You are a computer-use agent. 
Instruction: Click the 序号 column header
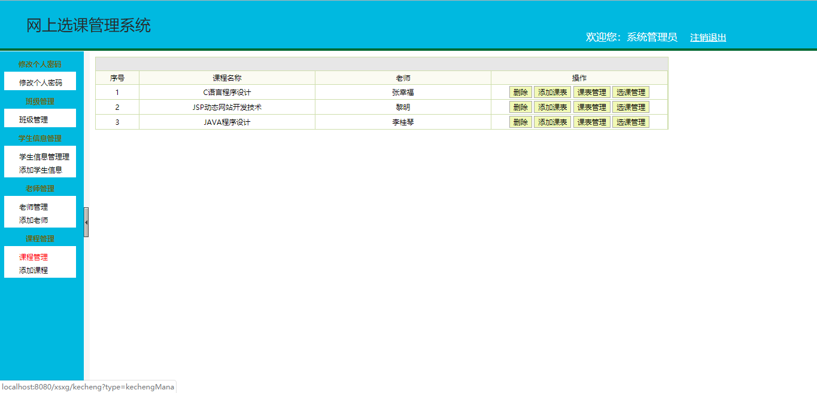click(117, 78)
